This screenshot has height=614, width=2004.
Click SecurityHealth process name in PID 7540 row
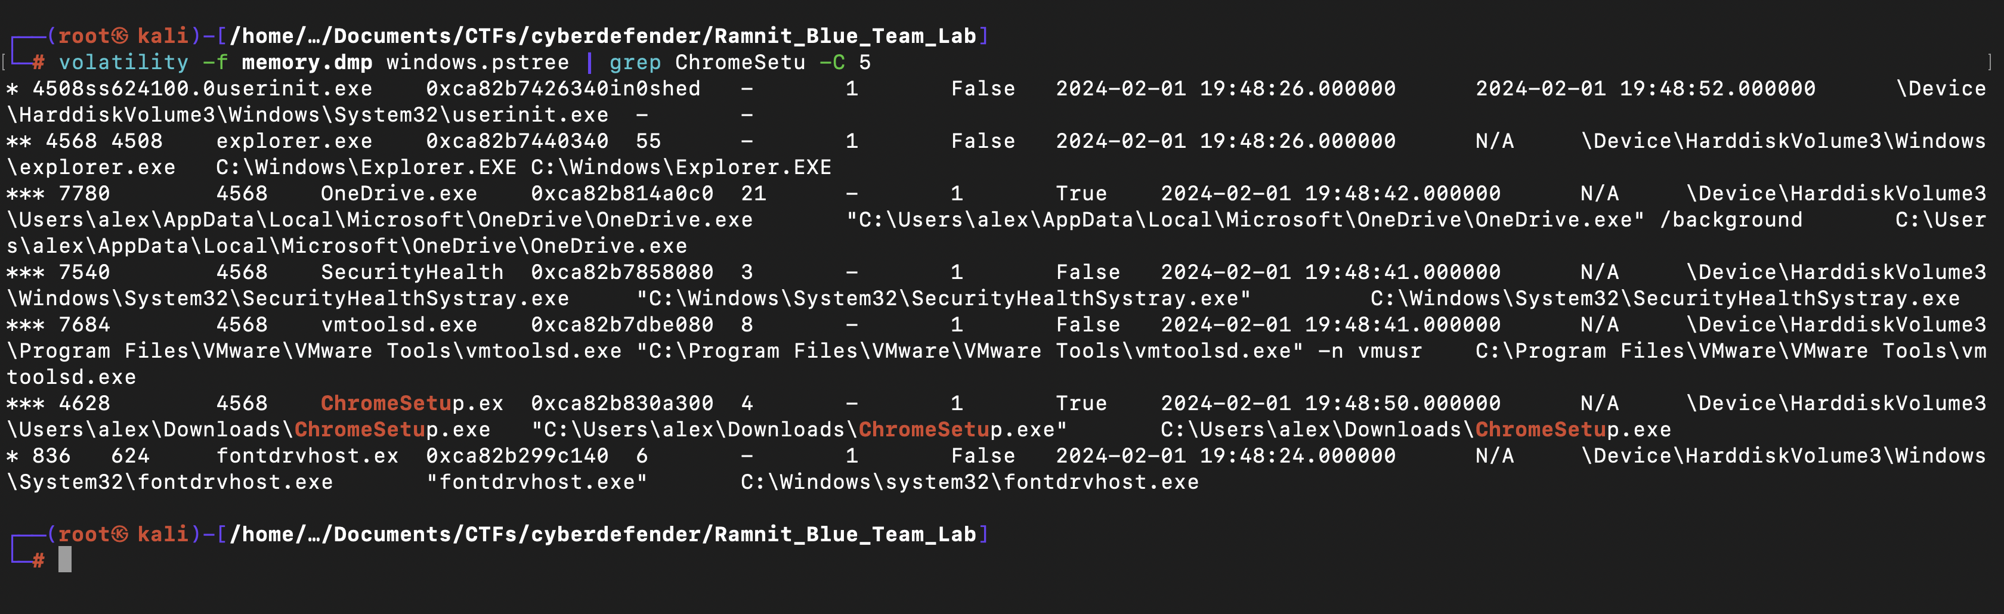(412, 272)
